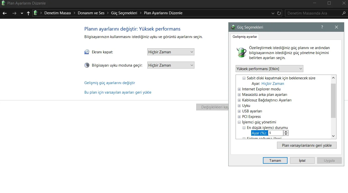Collapse En düşük işlemci durumu node
The height and width of the screenshot is (193, 348).
coord(244,128)
